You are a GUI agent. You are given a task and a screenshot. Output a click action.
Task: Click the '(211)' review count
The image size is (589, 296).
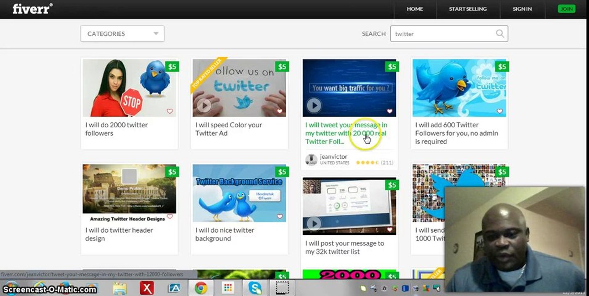pos(387,163)
